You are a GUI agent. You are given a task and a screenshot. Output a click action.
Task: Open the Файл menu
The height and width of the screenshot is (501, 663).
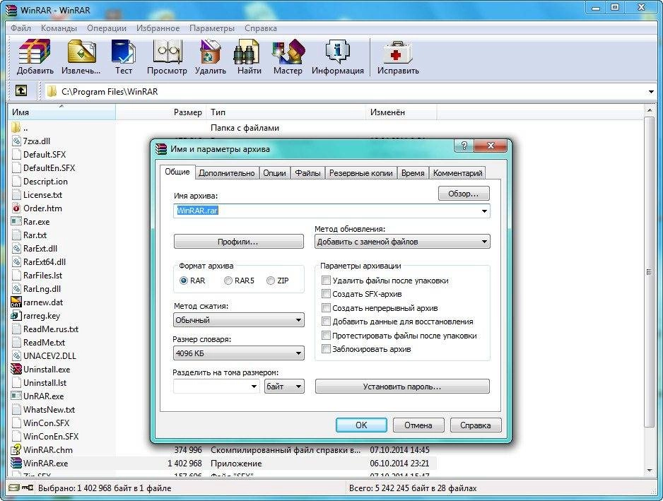(x=20, y=28)
